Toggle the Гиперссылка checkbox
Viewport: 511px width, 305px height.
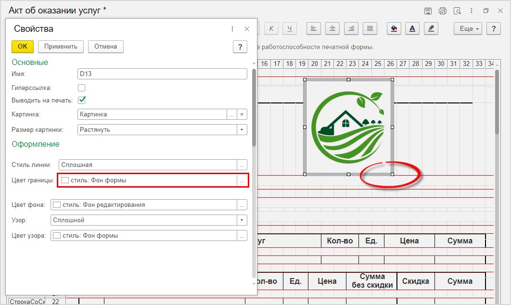(81, 88)
